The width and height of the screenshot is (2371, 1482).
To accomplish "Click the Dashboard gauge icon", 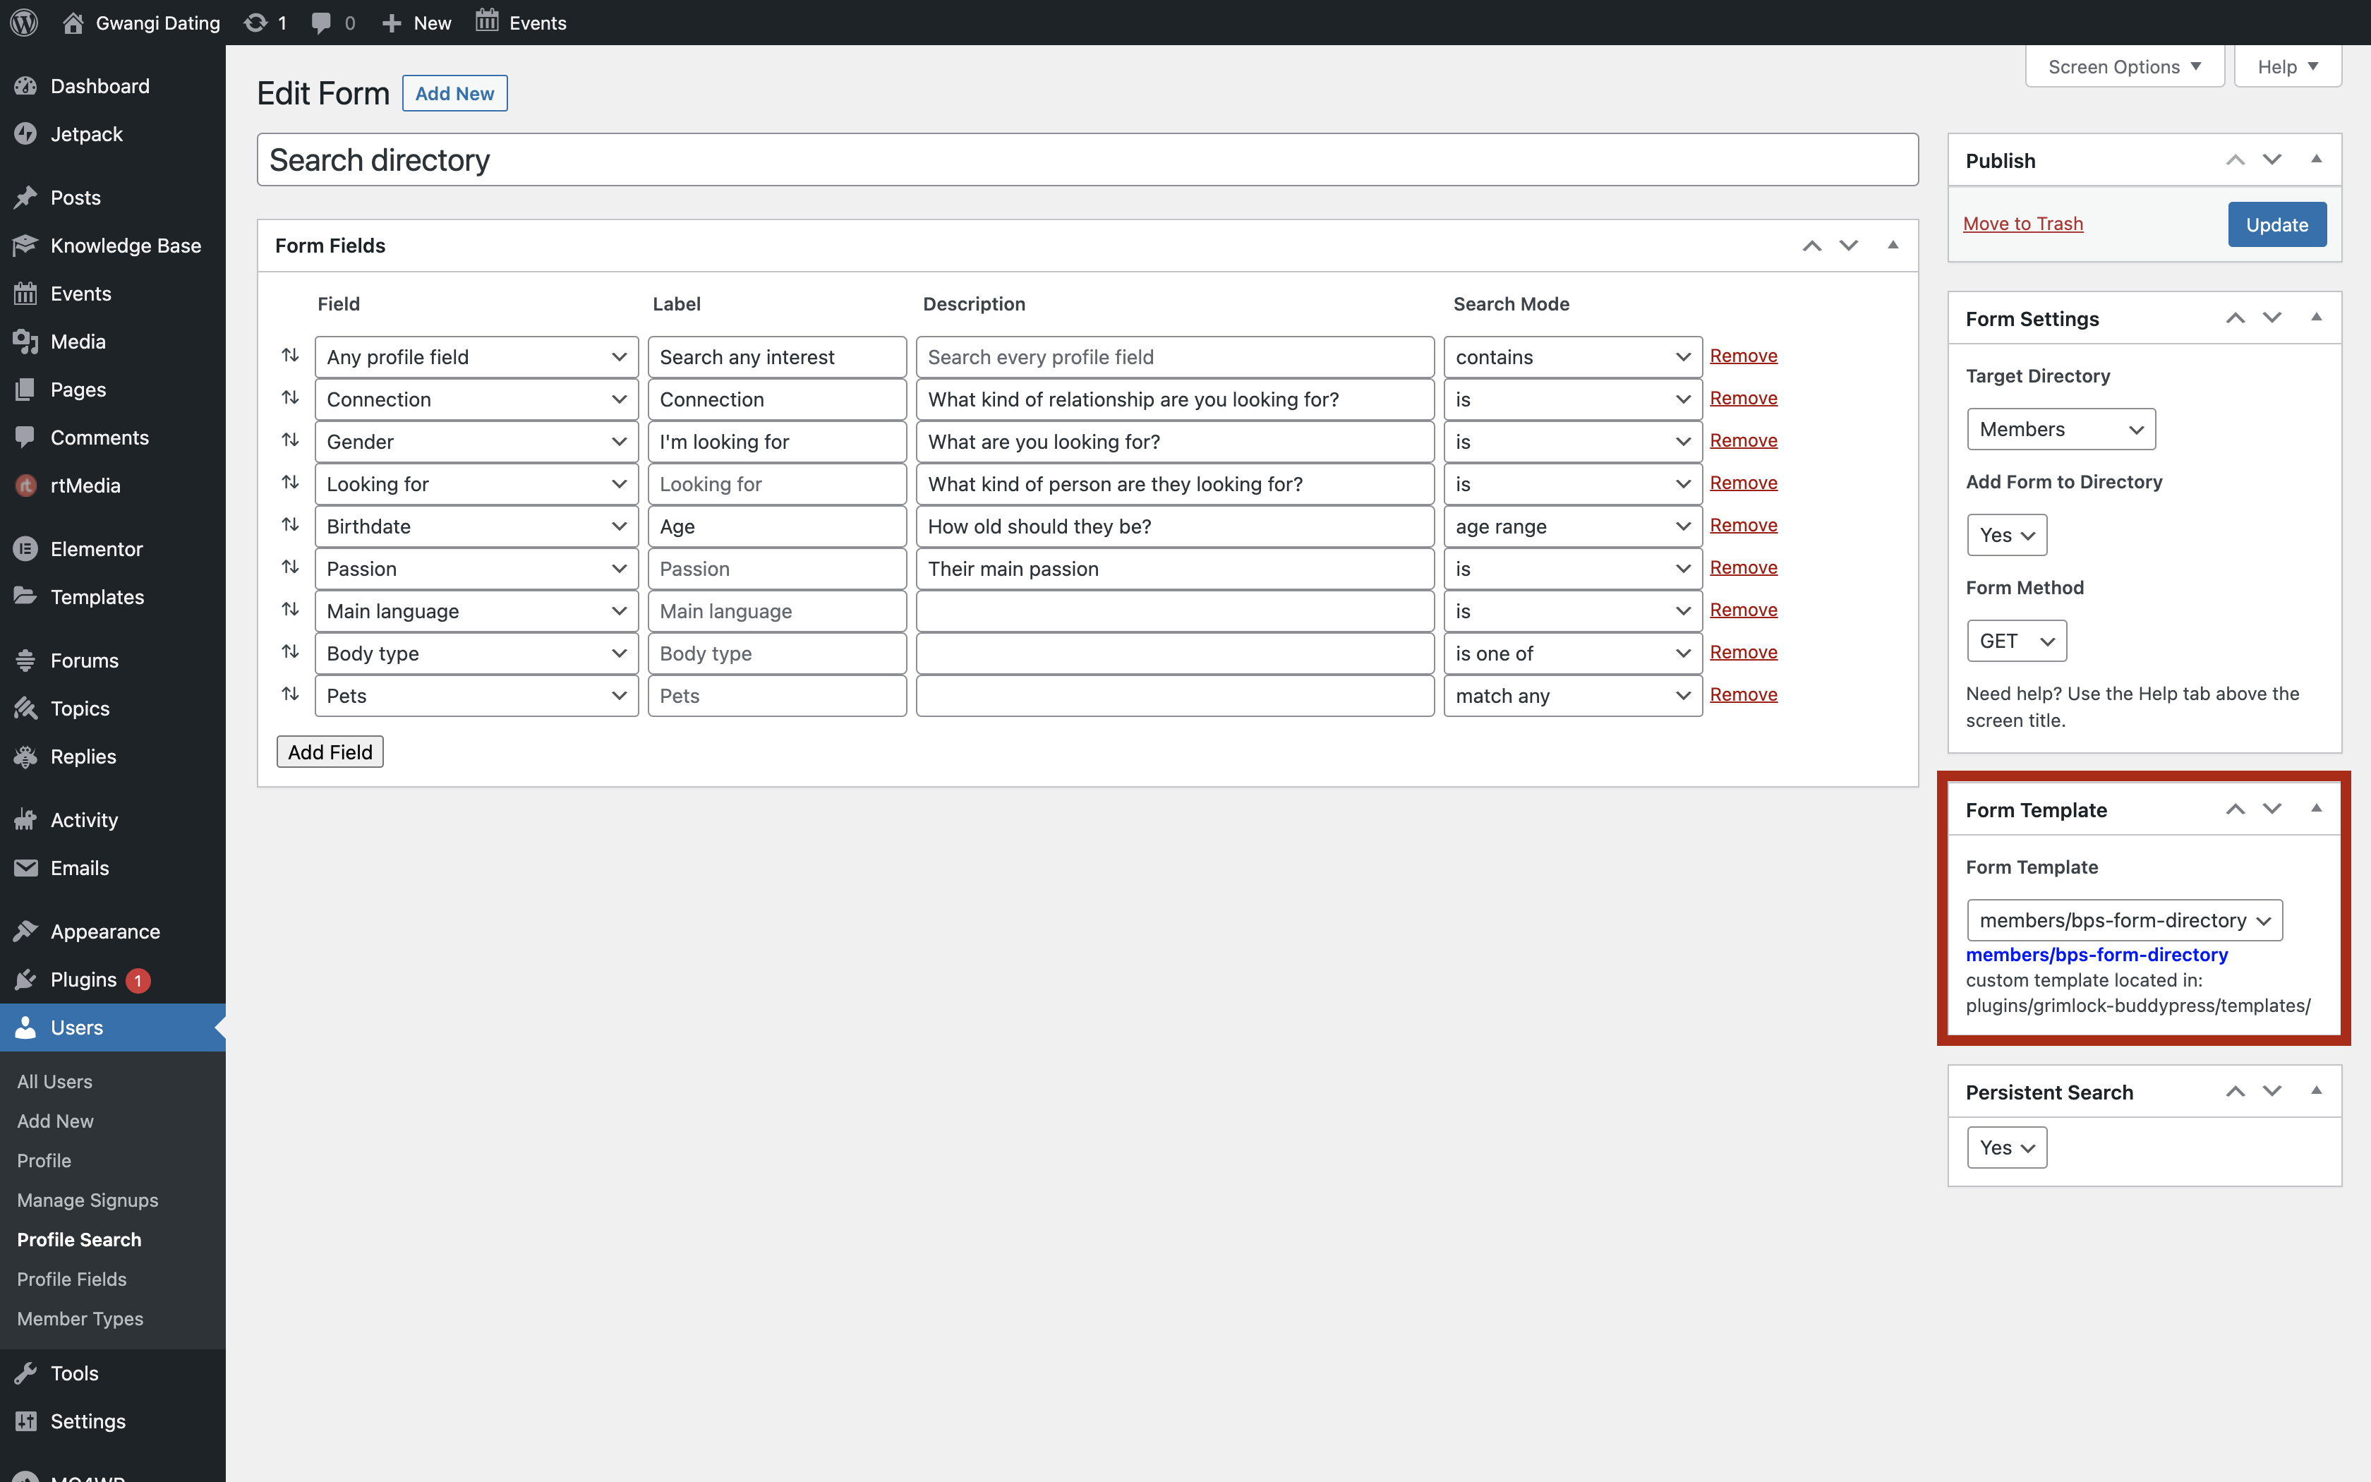I will coord(26,86).
